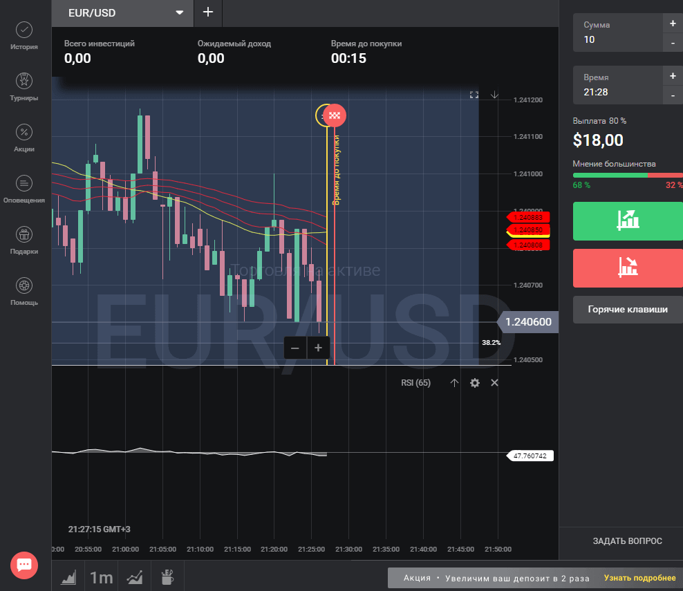Open the Помощь (Help) section
Screen dimensions: 683x591
tap(24, 292)
